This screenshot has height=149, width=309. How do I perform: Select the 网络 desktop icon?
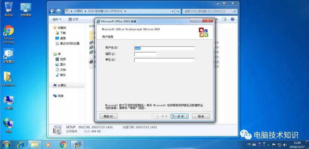[9, 125]
